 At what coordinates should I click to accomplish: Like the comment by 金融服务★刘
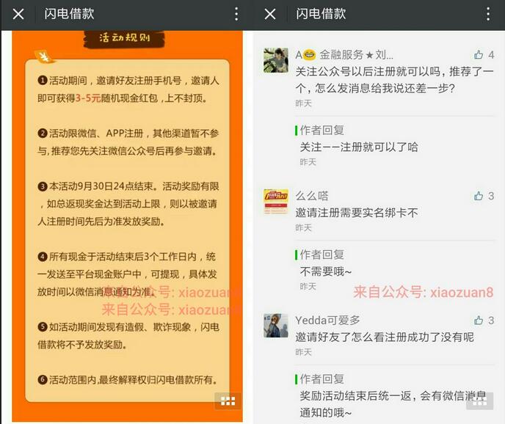(x=479, y=55)
